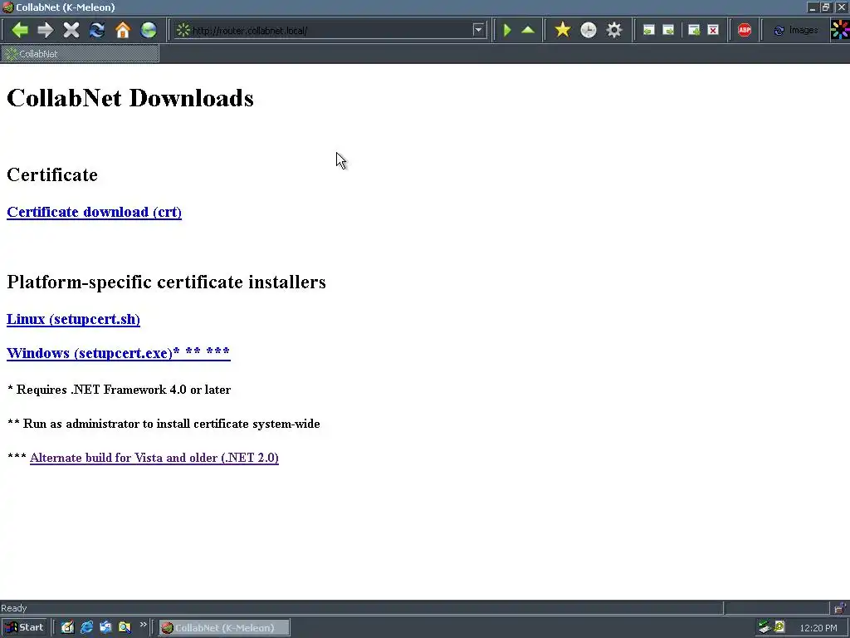
Task: Click the Run as administrator note
Action: [x=164, y=424]
